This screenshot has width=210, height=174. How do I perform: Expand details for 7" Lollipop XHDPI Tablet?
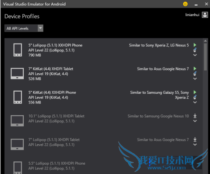pyautogui.click(x=195, y=144)
